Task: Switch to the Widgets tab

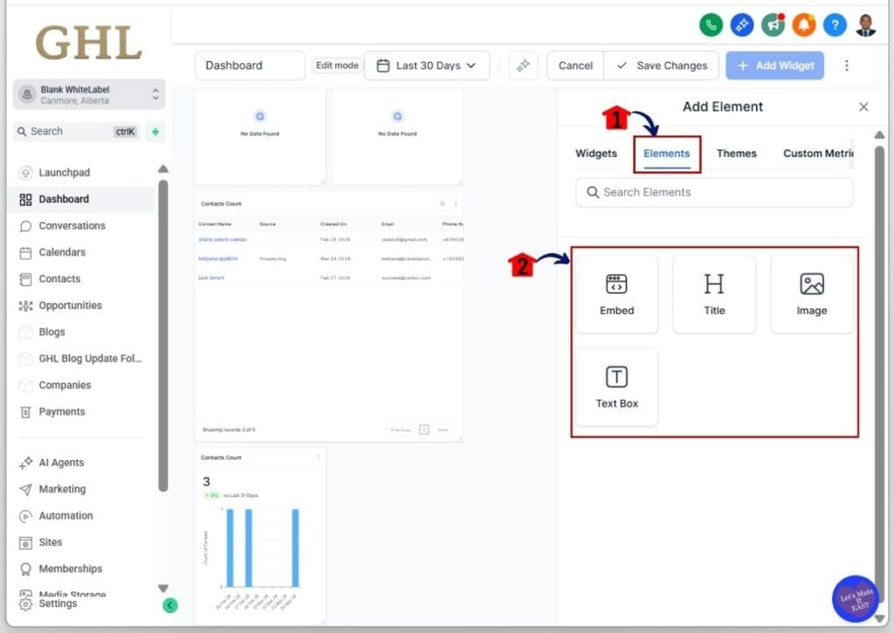Action: click(595, 153)
